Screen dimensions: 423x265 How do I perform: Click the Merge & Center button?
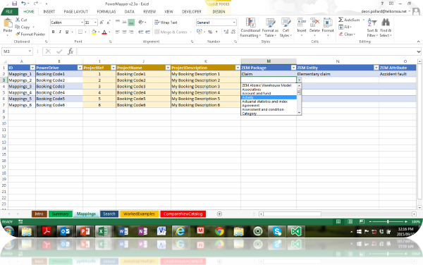(171, 32)
